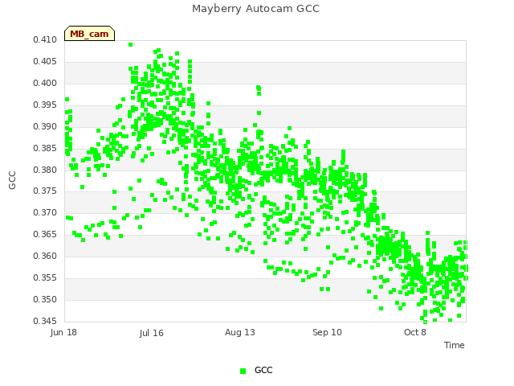Toggle the GCC series legend label
This screenshot has width=514, height=386.
263,370
